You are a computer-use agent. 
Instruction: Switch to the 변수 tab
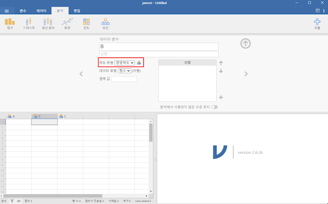tap(23, 11)
